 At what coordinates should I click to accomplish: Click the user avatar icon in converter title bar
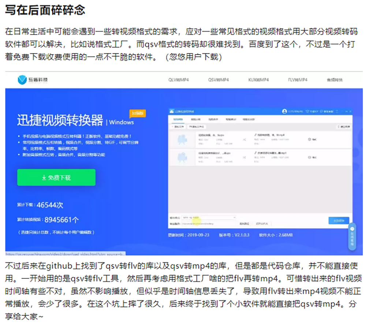tap(284, 111)
